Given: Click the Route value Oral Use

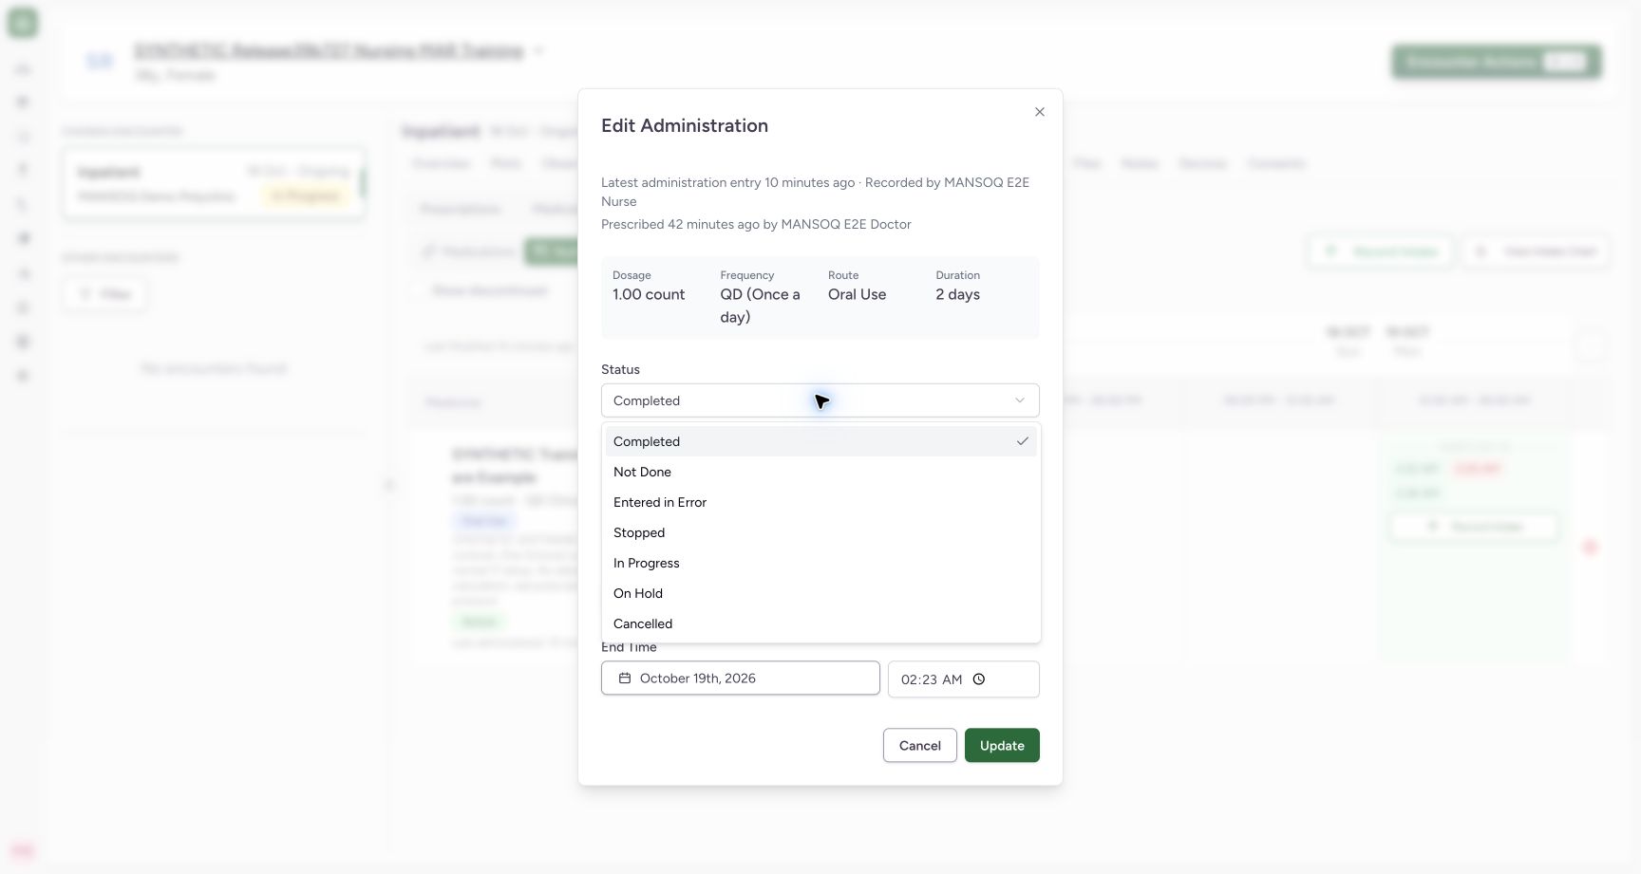Looking at the screenshot, I should pos(857,294).
